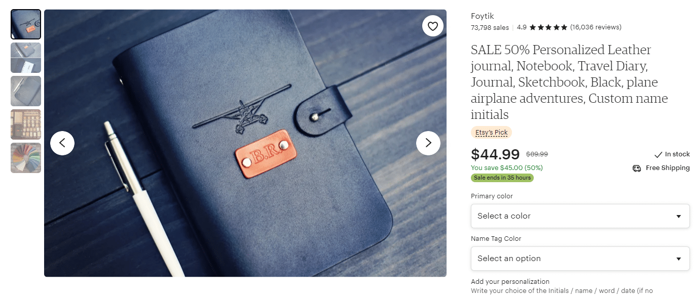Click the In stock checkmark icon
700x297 pixels.
658,154
